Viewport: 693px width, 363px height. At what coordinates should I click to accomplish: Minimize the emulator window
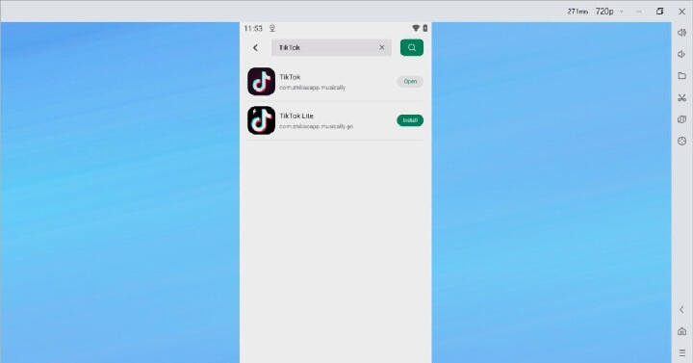pos(639,12)
